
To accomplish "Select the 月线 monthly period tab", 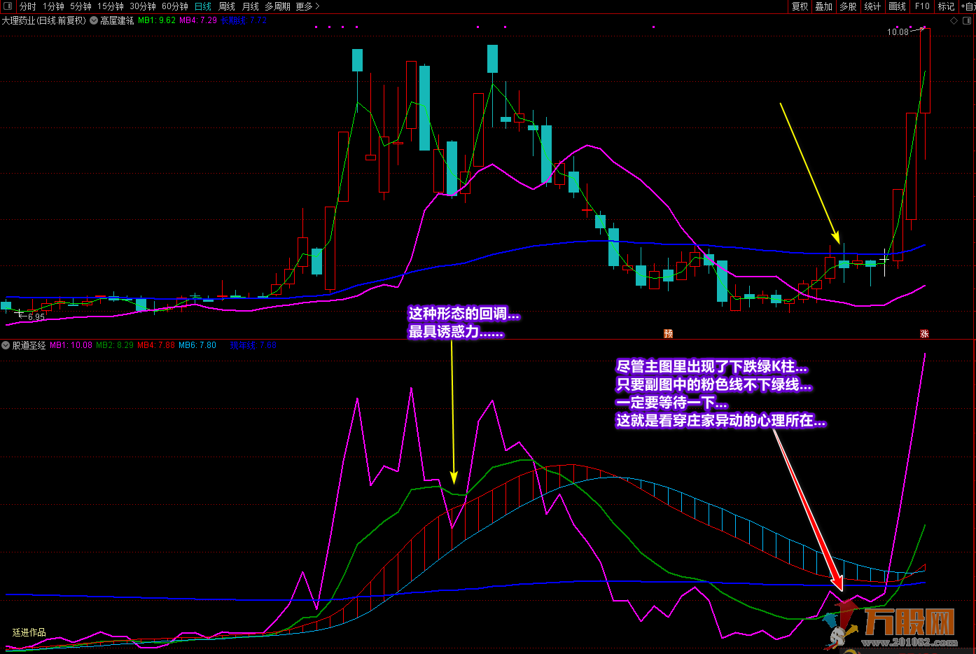I will click(x=251, y=6).
